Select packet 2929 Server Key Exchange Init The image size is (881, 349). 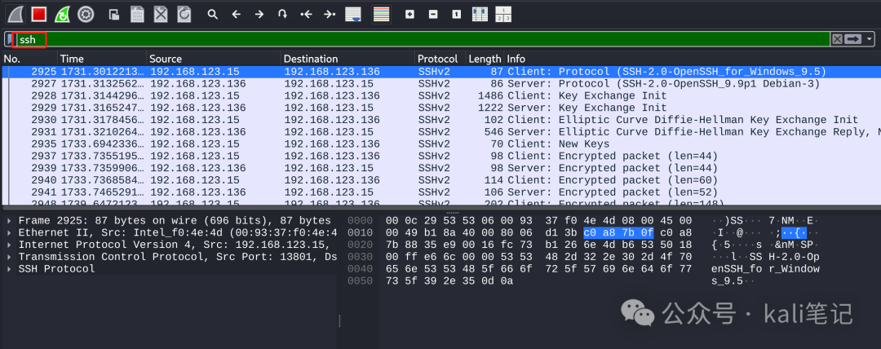440,108
